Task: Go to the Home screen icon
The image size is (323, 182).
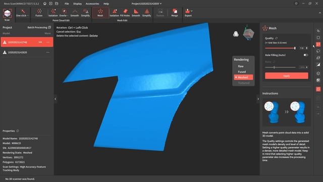Action: pyautogui.click(x=45, y=4)
